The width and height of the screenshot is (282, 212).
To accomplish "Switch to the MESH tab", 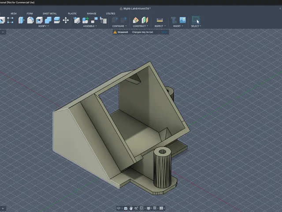I will 14,14.
